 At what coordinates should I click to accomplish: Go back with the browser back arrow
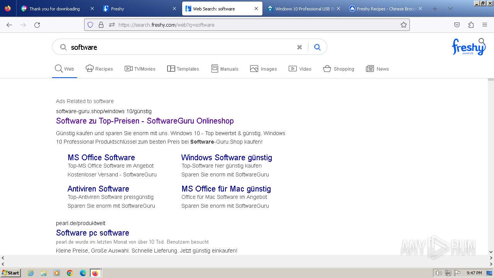(x=9, y=25)
